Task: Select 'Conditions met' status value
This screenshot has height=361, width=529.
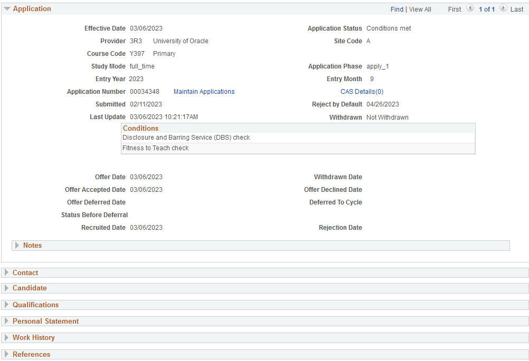Action: [x=389, y=28]
